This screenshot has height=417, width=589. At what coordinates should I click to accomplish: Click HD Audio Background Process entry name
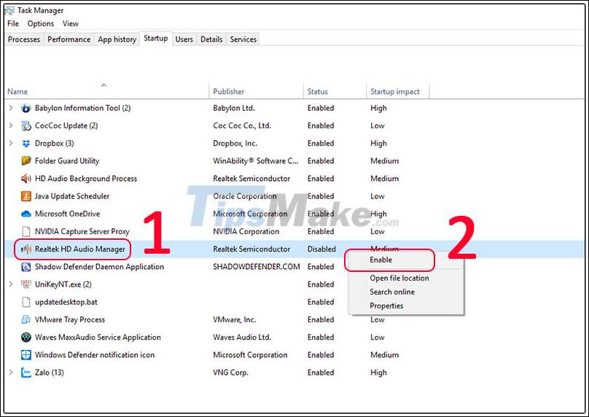coord(86,179)
